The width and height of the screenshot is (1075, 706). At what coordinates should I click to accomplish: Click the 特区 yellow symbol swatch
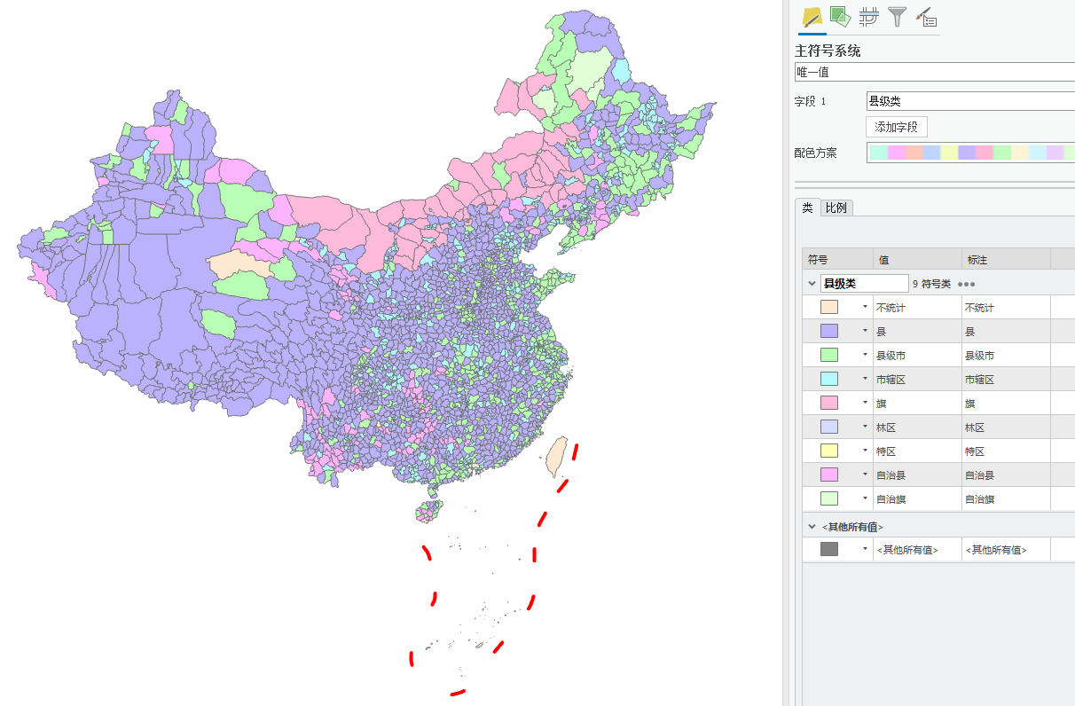point(829,451)
